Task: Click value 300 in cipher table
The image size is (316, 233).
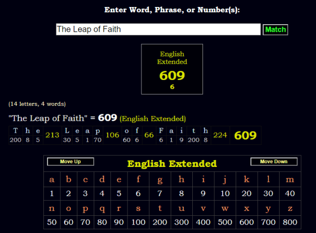Action: pos(182,222)
